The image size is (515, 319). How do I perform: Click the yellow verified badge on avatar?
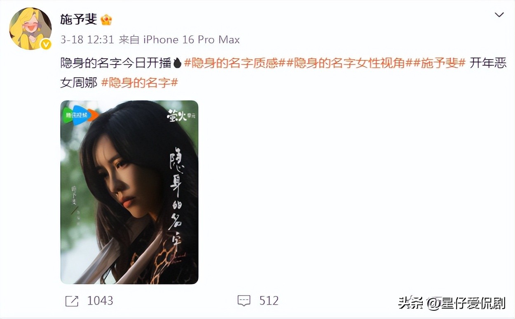pyautogui.click(x=46, y=44)
